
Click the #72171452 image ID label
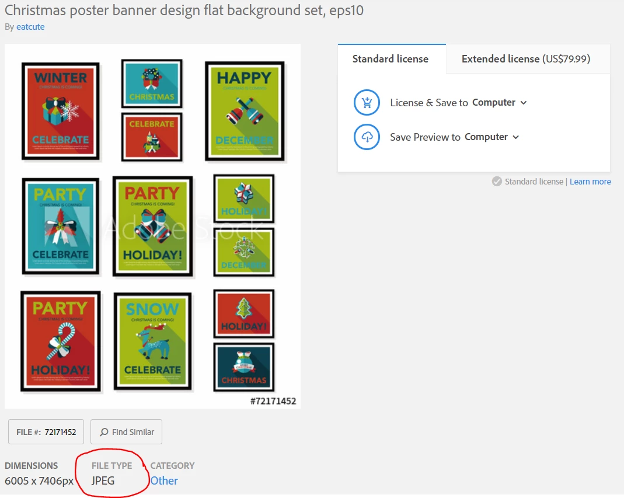click(x=273, y=401)
